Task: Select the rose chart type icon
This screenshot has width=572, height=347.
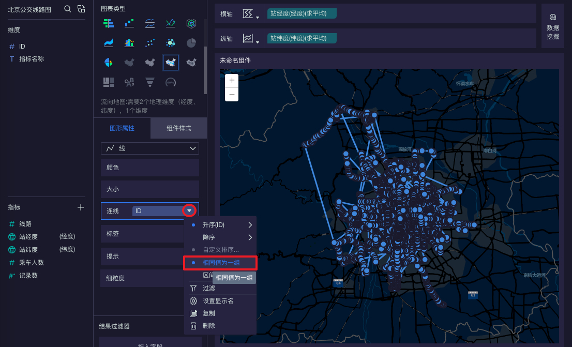Action: pos(108,63)
